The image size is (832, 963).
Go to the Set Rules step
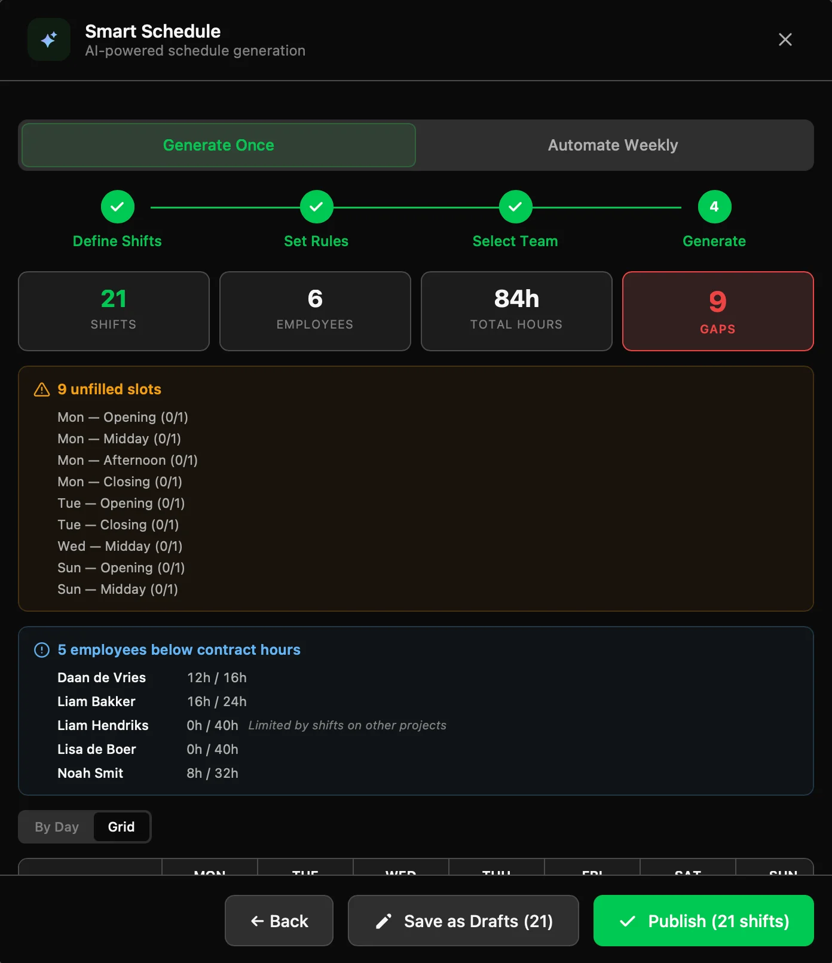(x=316, y=207)
